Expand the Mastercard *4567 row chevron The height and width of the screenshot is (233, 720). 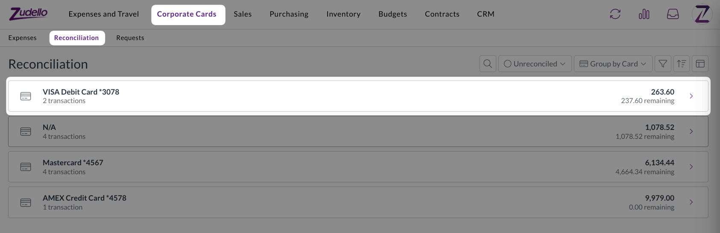pyautogui.click(x=691, y=167)
